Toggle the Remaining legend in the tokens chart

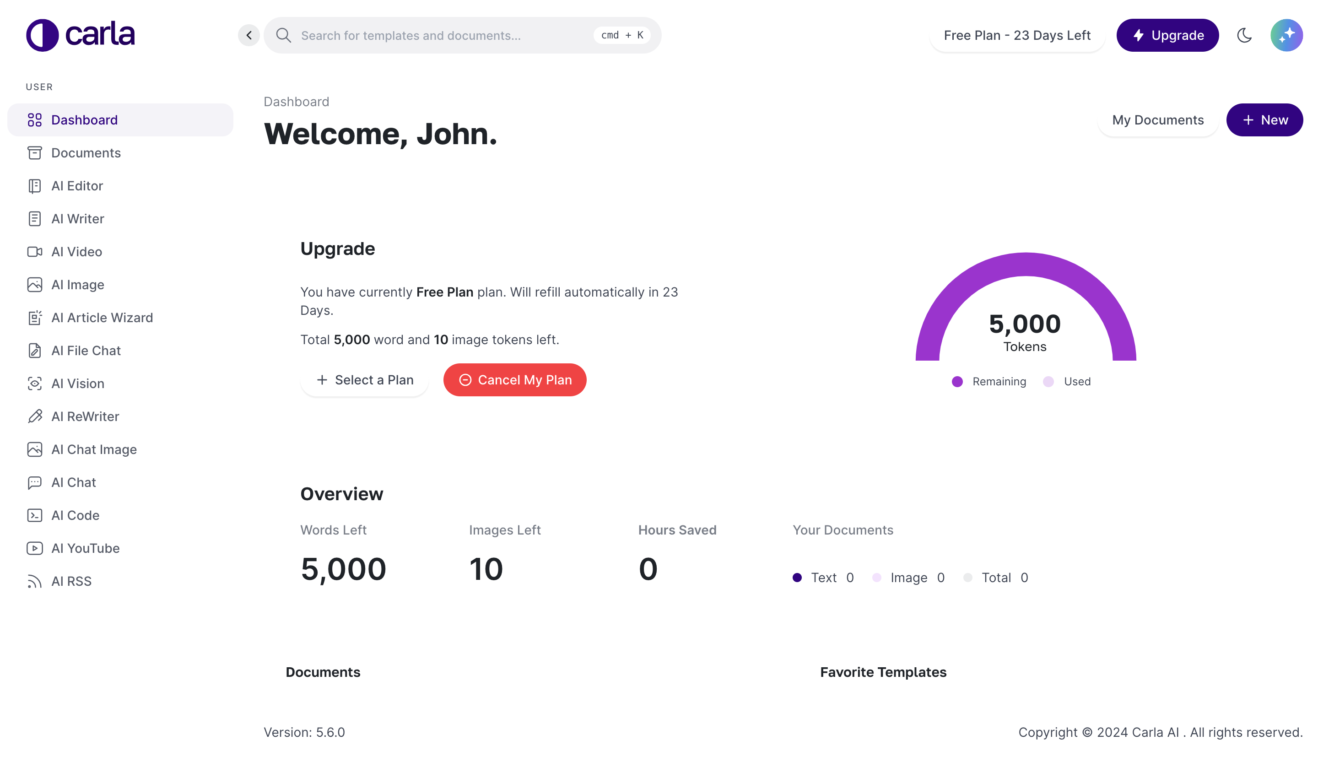[x=989, y=382]
